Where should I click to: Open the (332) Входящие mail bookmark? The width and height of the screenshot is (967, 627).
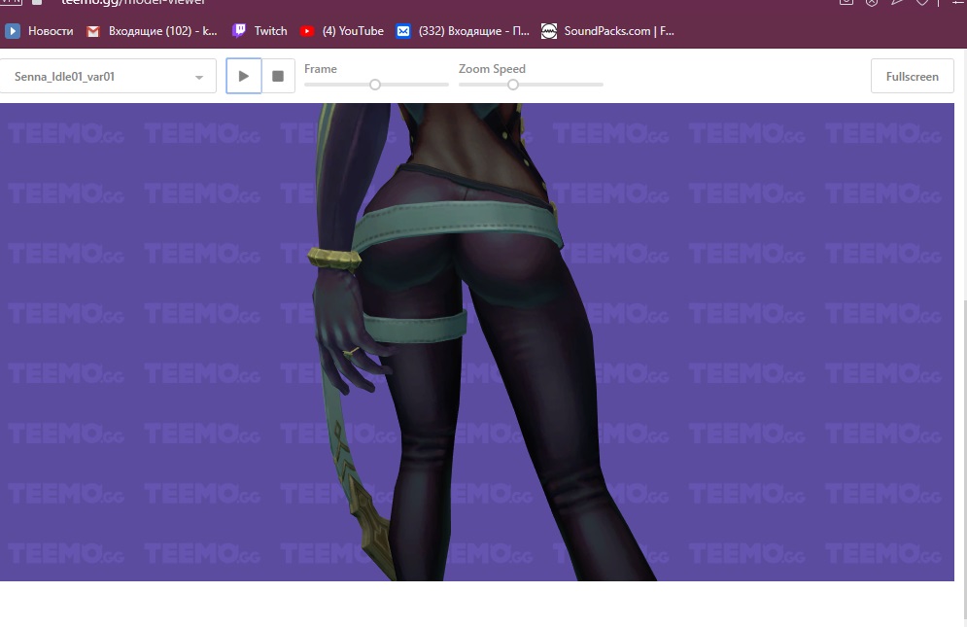pyautogui.click(x=463, y=31)
